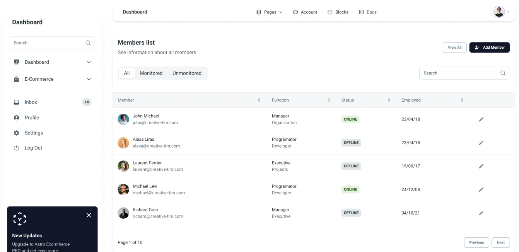Click the Log Out power icon
This screenshot has width=519, height=252.
pos(16,148)
